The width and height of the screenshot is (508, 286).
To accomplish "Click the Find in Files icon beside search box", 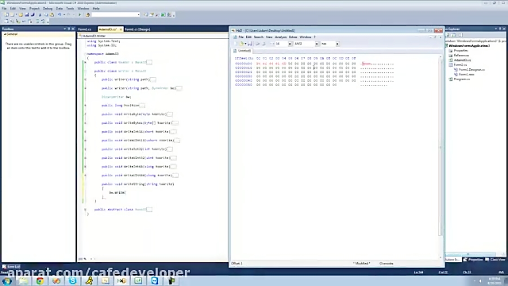I will tap(87, 15).
